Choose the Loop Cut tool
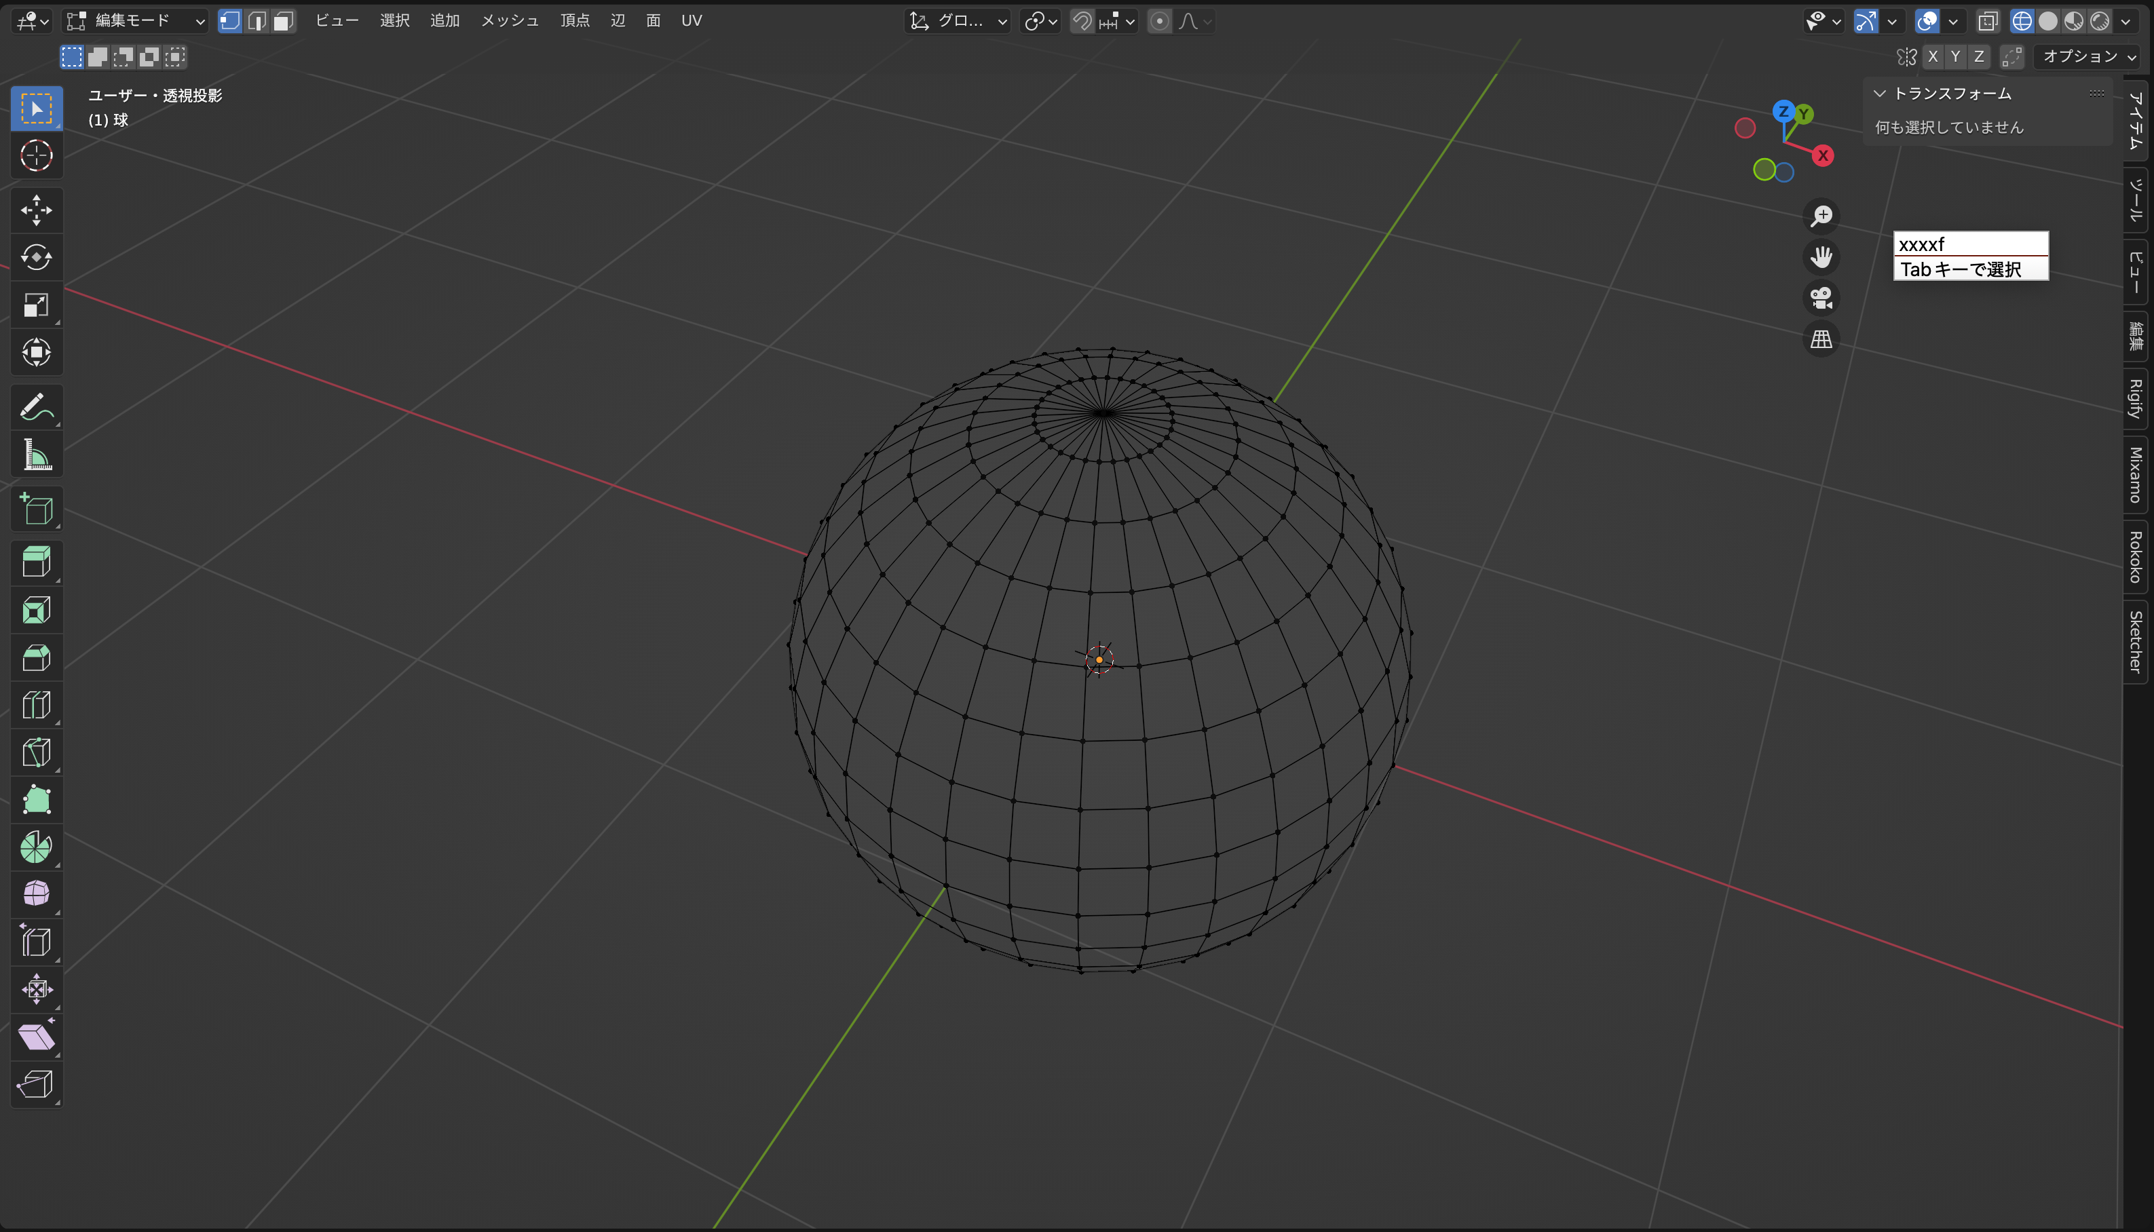 37,705
